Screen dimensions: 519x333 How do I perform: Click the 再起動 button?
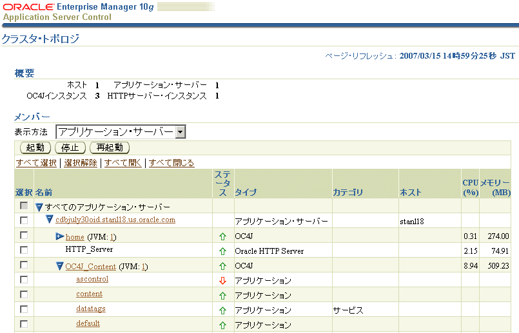click(110, 147)
